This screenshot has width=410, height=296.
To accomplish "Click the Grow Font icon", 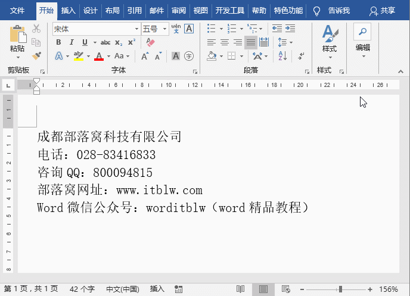I will click(145, 56).
